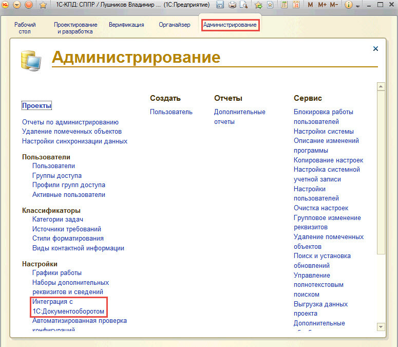398x347 pixels.
Task: Click the Save diskette icon in title bar
Action: pyautogui.click(x=220, y=5)
